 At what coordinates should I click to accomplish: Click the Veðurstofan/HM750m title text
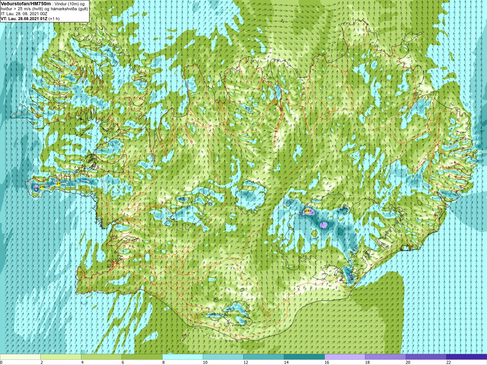point(26,3)
